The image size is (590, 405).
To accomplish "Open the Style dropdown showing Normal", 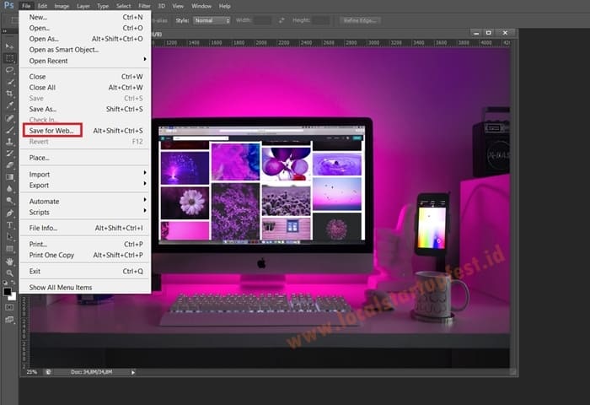I will pyautogui.click(x=212, y=20).
